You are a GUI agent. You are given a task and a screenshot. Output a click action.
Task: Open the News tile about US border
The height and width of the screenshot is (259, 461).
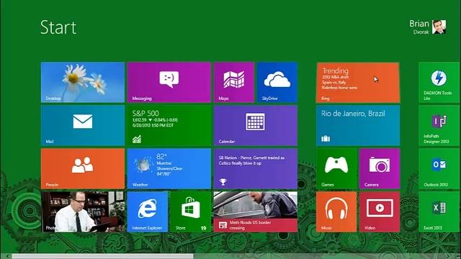point(256,212)
